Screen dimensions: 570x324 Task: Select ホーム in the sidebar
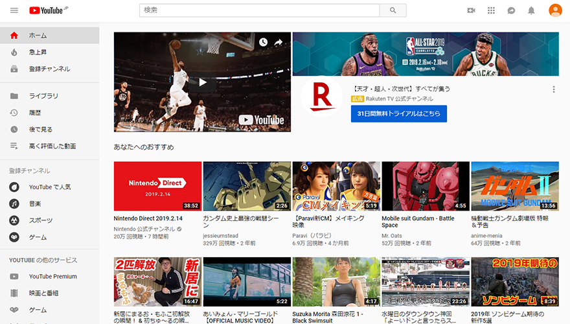point(49,35)
